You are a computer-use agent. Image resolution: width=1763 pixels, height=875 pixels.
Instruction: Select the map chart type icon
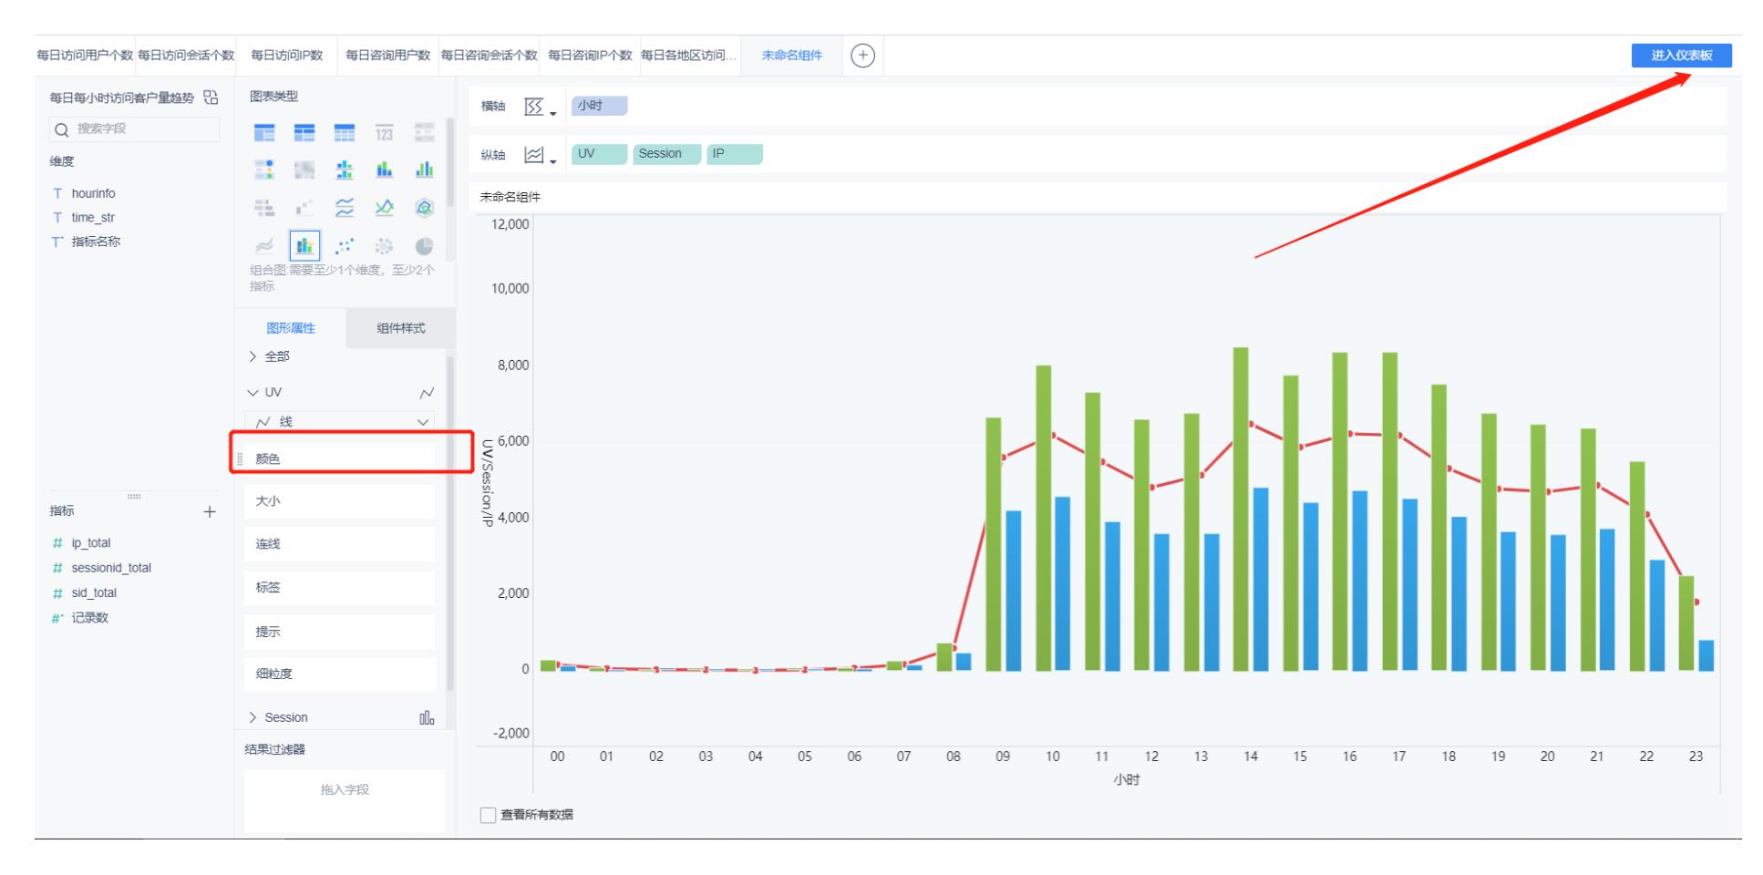(304, 170)
